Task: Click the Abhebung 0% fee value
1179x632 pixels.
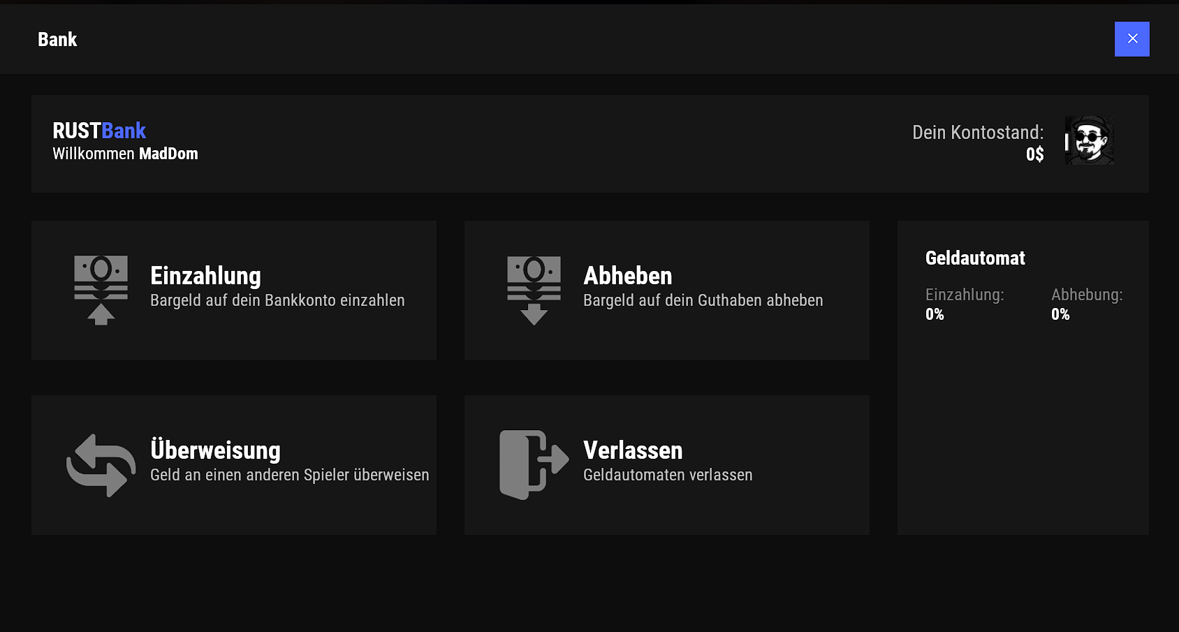Action: 1060,314
